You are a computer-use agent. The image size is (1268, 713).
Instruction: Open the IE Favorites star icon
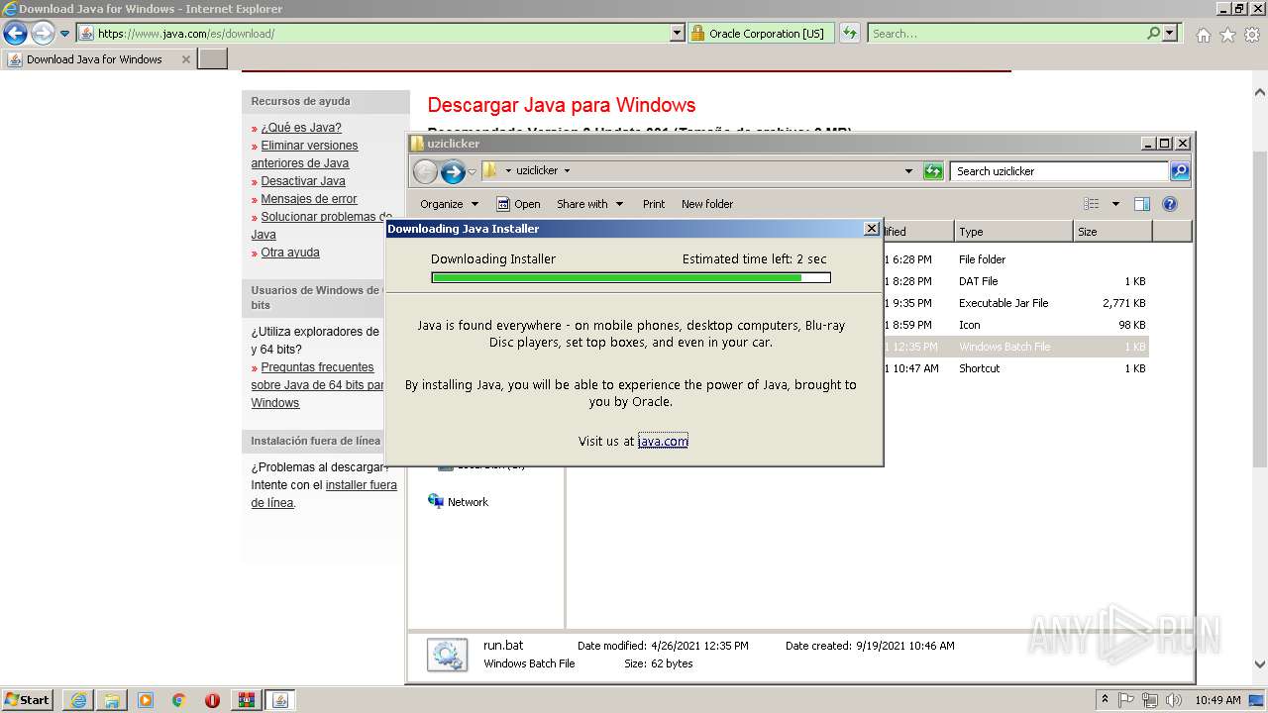1227,35
